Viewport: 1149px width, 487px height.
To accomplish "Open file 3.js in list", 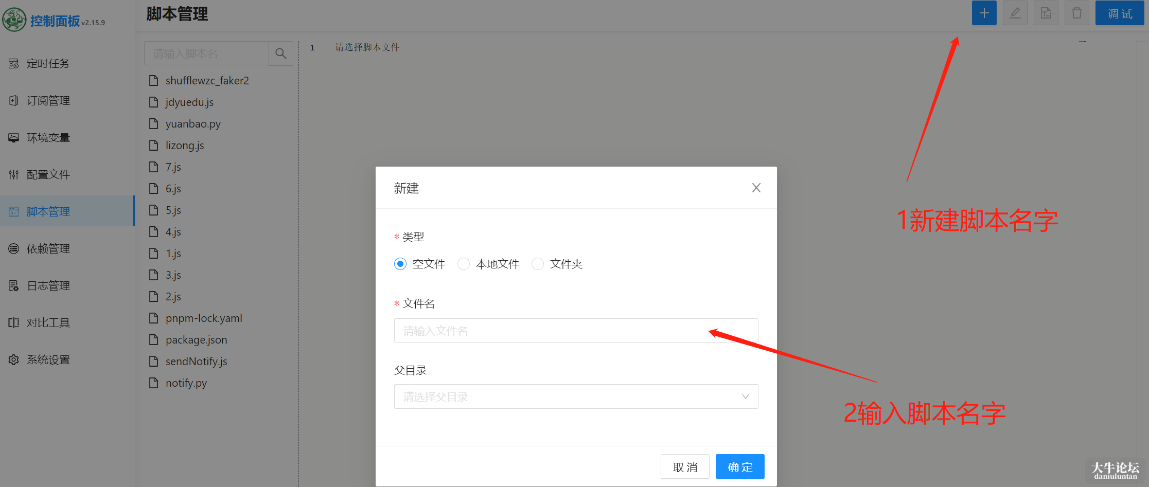I will pyautogui.click(x=173, y=275).
